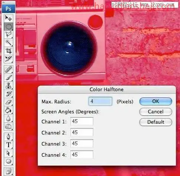
Task: Select the Paint Bucket tool
Action: (9, 110)
